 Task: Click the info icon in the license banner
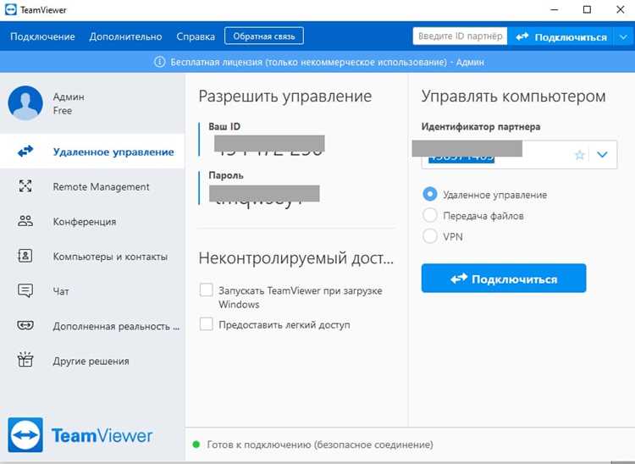159,62
